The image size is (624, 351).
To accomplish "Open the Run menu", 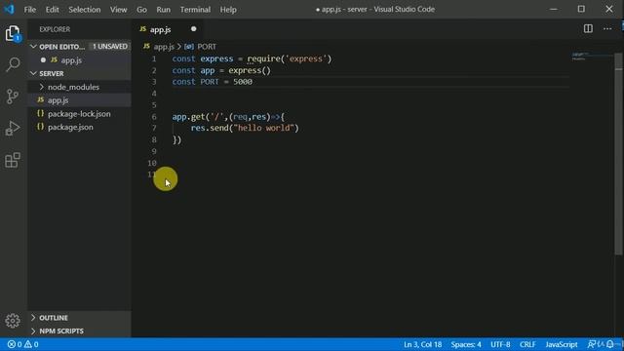I will click(163, 9).
